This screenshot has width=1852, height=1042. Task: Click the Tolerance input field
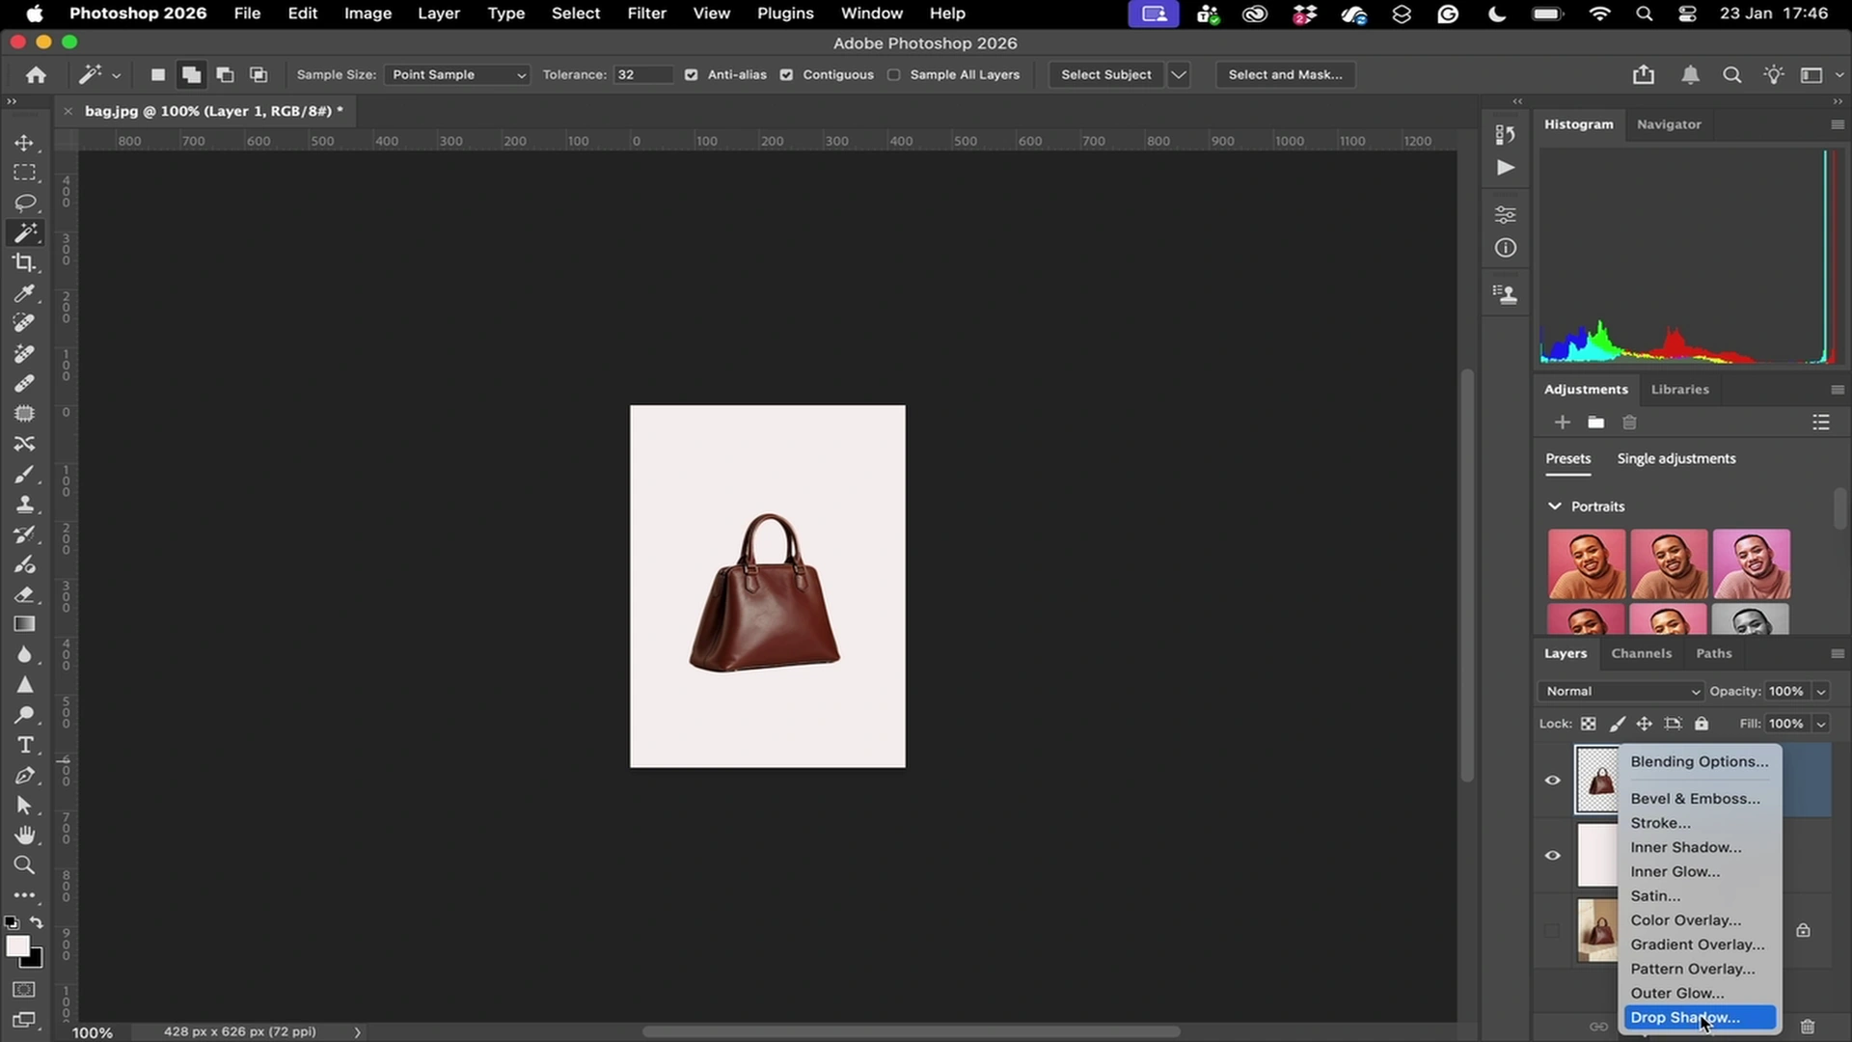click(641, 75)
